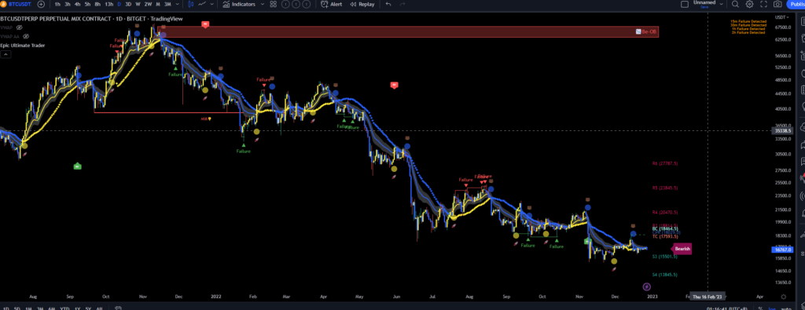The width and height of the screenshot is (805, 310).
Task: Switch to the 3D timeframe
Action: (x=128, y=4)
